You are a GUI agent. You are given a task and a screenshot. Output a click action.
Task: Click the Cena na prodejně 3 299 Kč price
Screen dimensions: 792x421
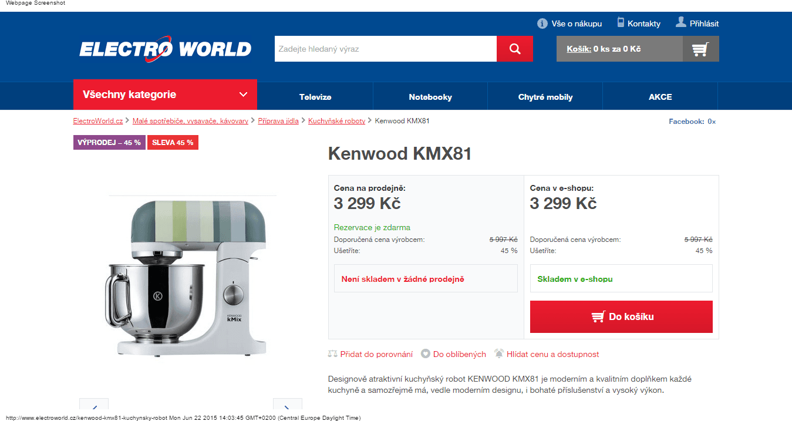(368, 204)
